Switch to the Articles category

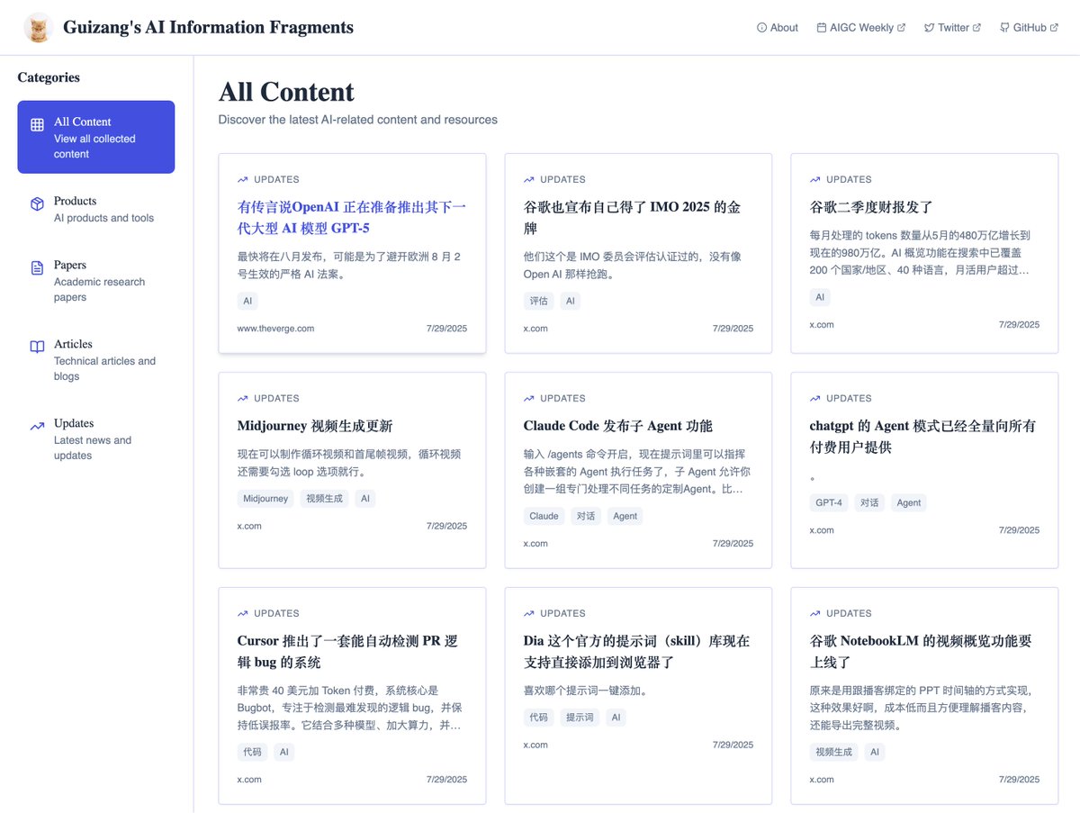pos(96,359)
